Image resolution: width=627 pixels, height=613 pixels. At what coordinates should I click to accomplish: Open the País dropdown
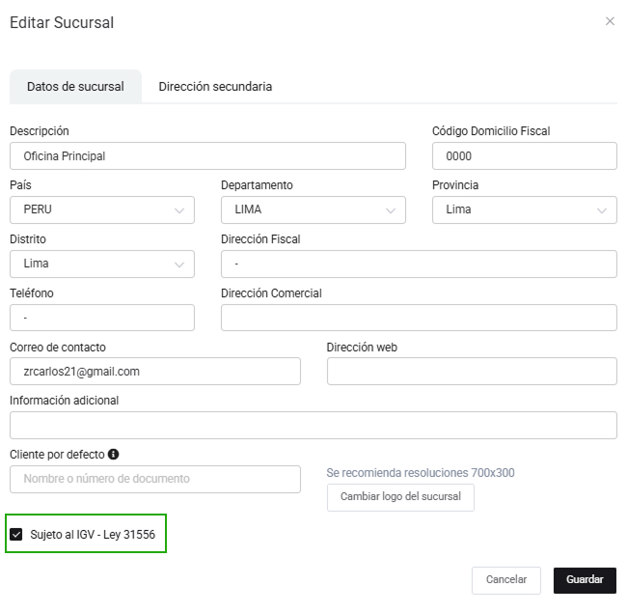pos(102,209)
